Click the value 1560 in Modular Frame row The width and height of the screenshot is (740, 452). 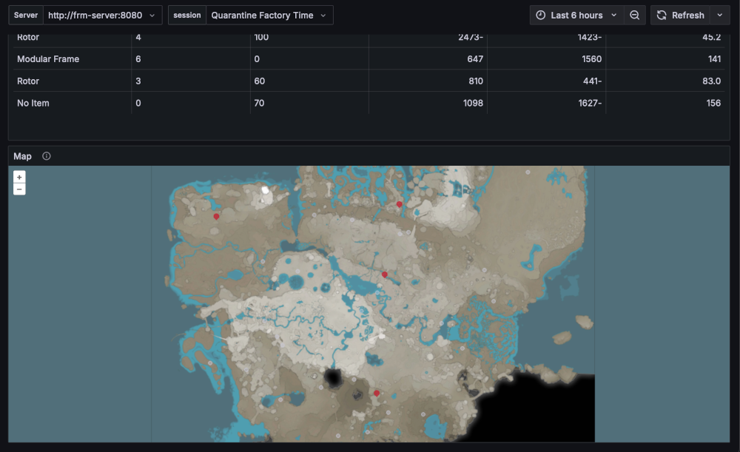point(591,59)
